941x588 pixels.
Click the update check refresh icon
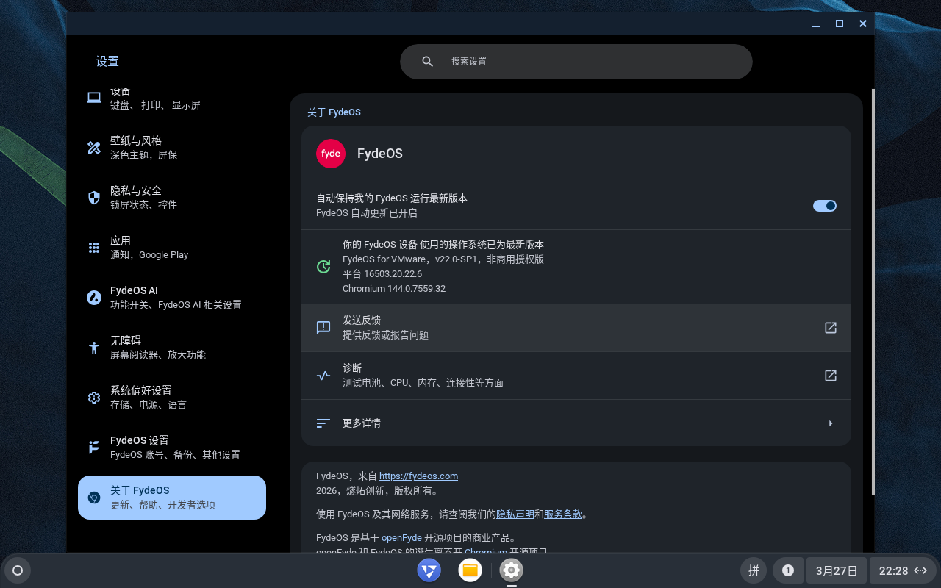(x=323, y=267)
